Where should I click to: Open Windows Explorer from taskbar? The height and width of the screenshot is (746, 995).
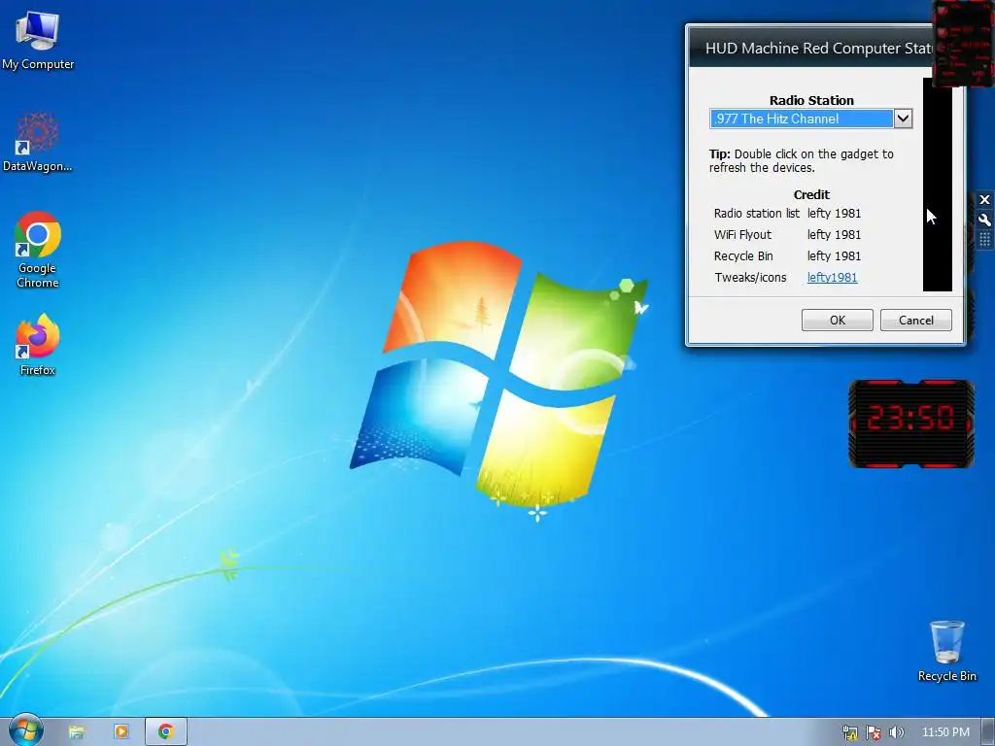77,732
